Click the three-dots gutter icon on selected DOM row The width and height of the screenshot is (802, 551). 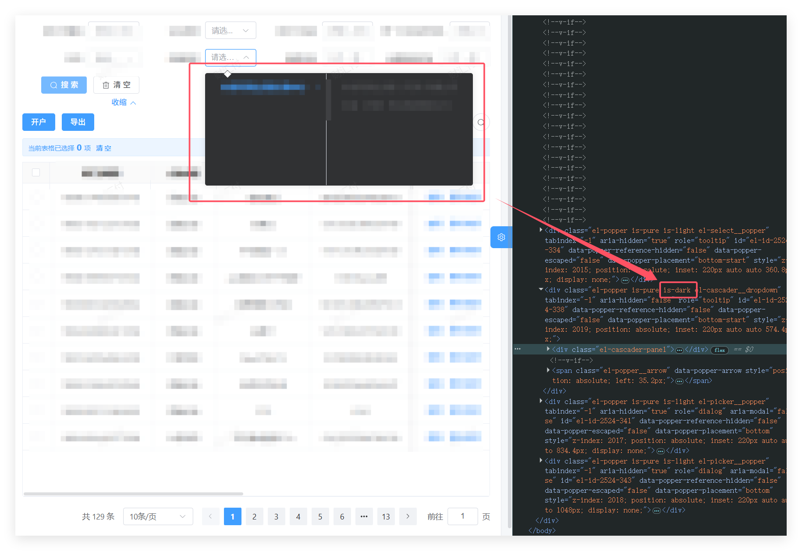tap(518, 349)
